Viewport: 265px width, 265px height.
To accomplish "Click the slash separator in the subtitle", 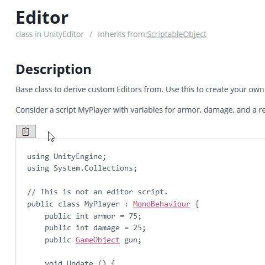I will pyautogui.click(x=91, y=34).
